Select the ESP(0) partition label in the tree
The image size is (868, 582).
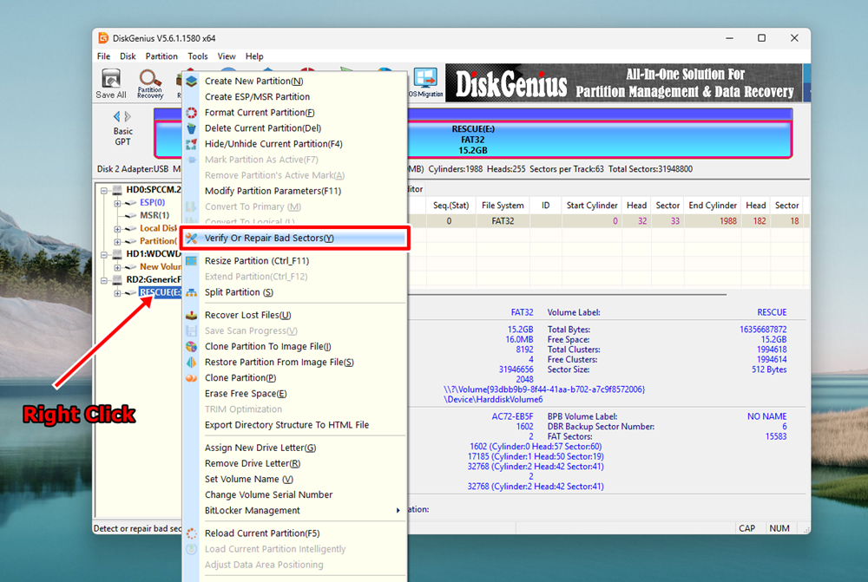152,202
